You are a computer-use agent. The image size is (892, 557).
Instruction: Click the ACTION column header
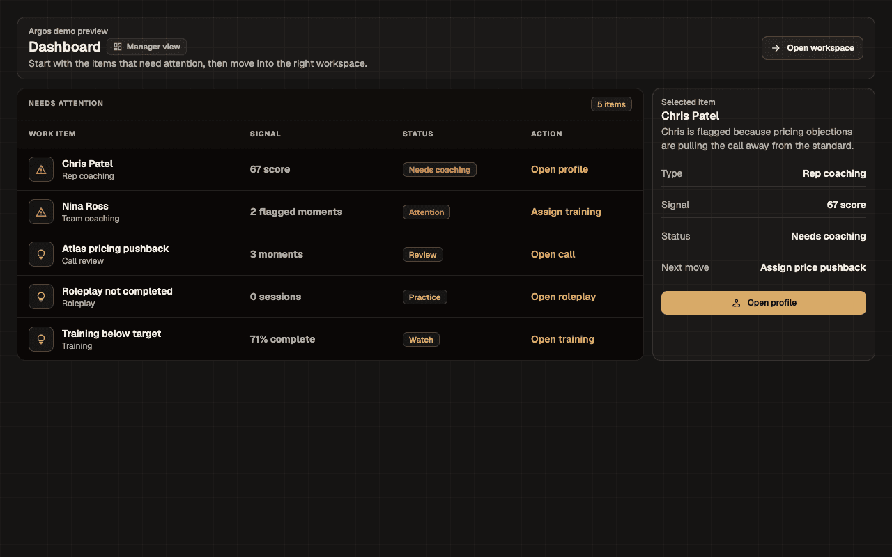point(546,134)
